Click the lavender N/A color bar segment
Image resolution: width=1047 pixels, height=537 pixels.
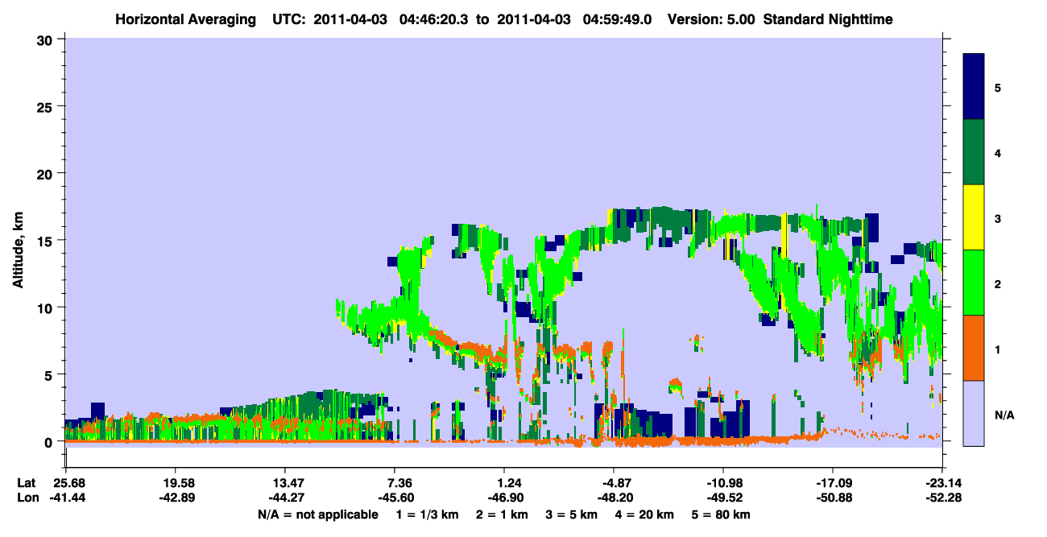pyautogui.click(x=974, y=413)
